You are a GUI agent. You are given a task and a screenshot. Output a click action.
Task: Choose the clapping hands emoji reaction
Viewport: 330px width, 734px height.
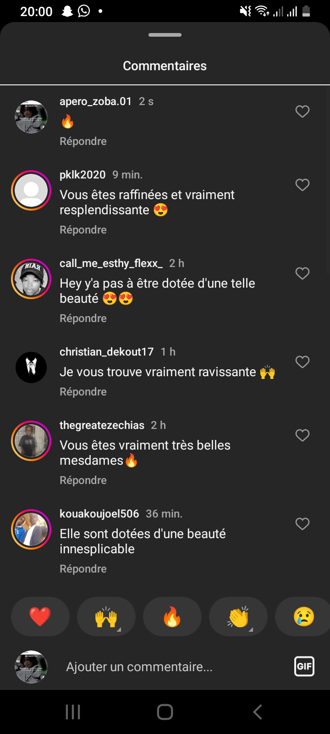[x=238, y=617]
